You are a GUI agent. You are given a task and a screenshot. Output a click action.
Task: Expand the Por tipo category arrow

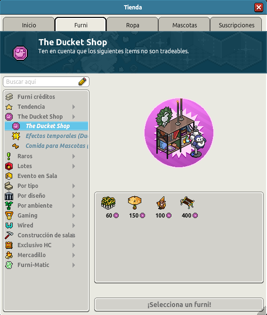tap(74, 186)
